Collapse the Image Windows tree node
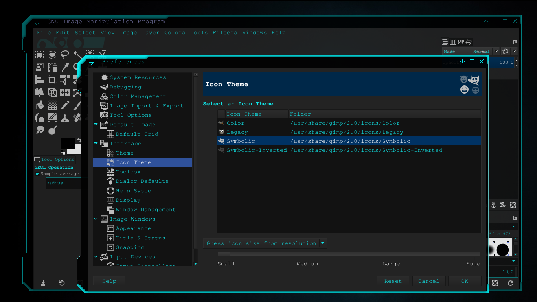 (x=96, y=219)
